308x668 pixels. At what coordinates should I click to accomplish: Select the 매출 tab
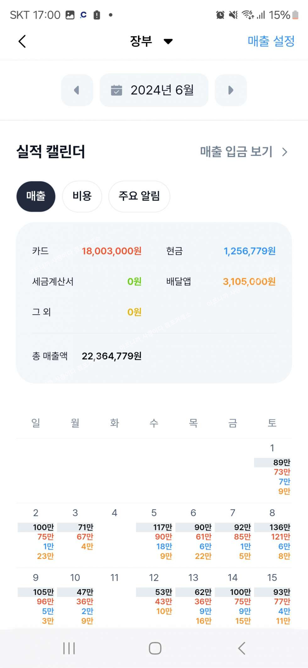(36, 196)
